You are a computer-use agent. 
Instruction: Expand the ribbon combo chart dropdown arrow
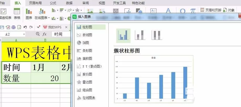(65, 18)
